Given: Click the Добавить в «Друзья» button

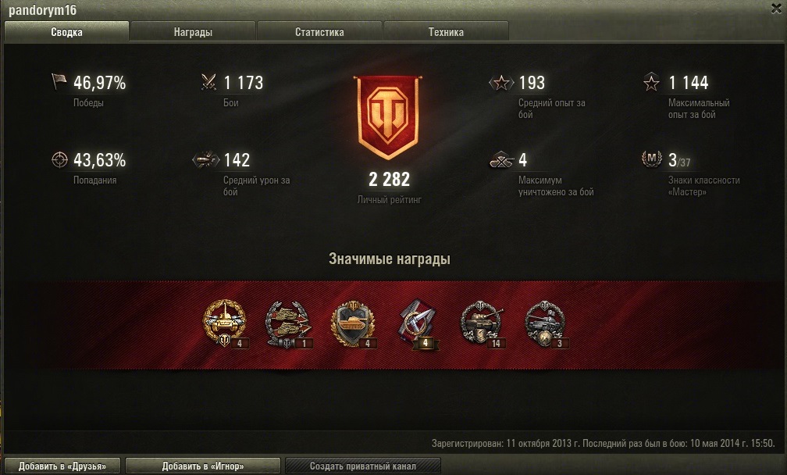Looking at the screenshot, I should (x=62, y=466).
